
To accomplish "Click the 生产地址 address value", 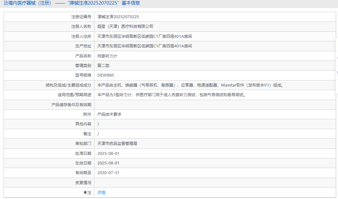I will (145, 46).
